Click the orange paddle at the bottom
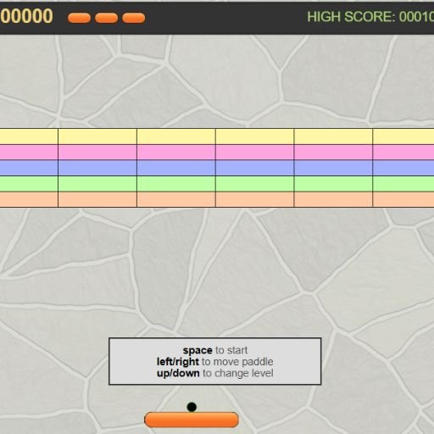 [192, 420]
